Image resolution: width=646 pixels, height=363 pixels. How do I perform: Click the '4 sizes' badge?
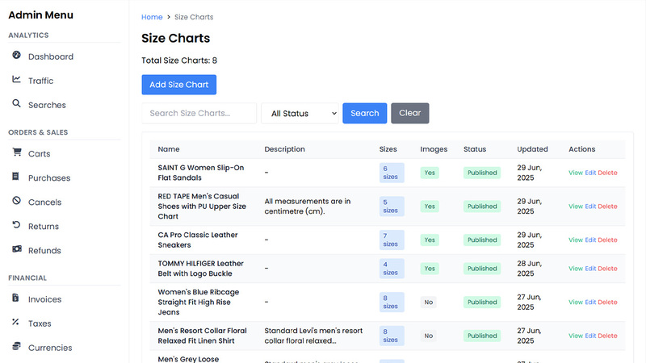tap(392, 269)
